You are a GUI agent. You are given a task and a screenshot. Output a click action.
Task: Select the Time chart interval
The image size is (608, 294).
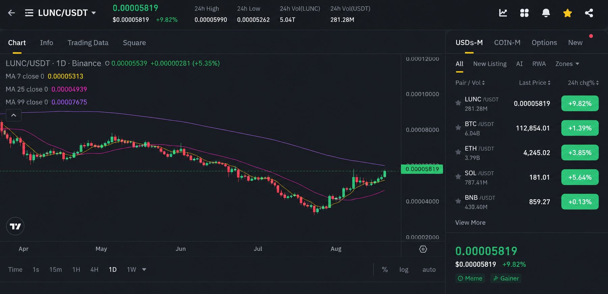[x=15, y=269]
